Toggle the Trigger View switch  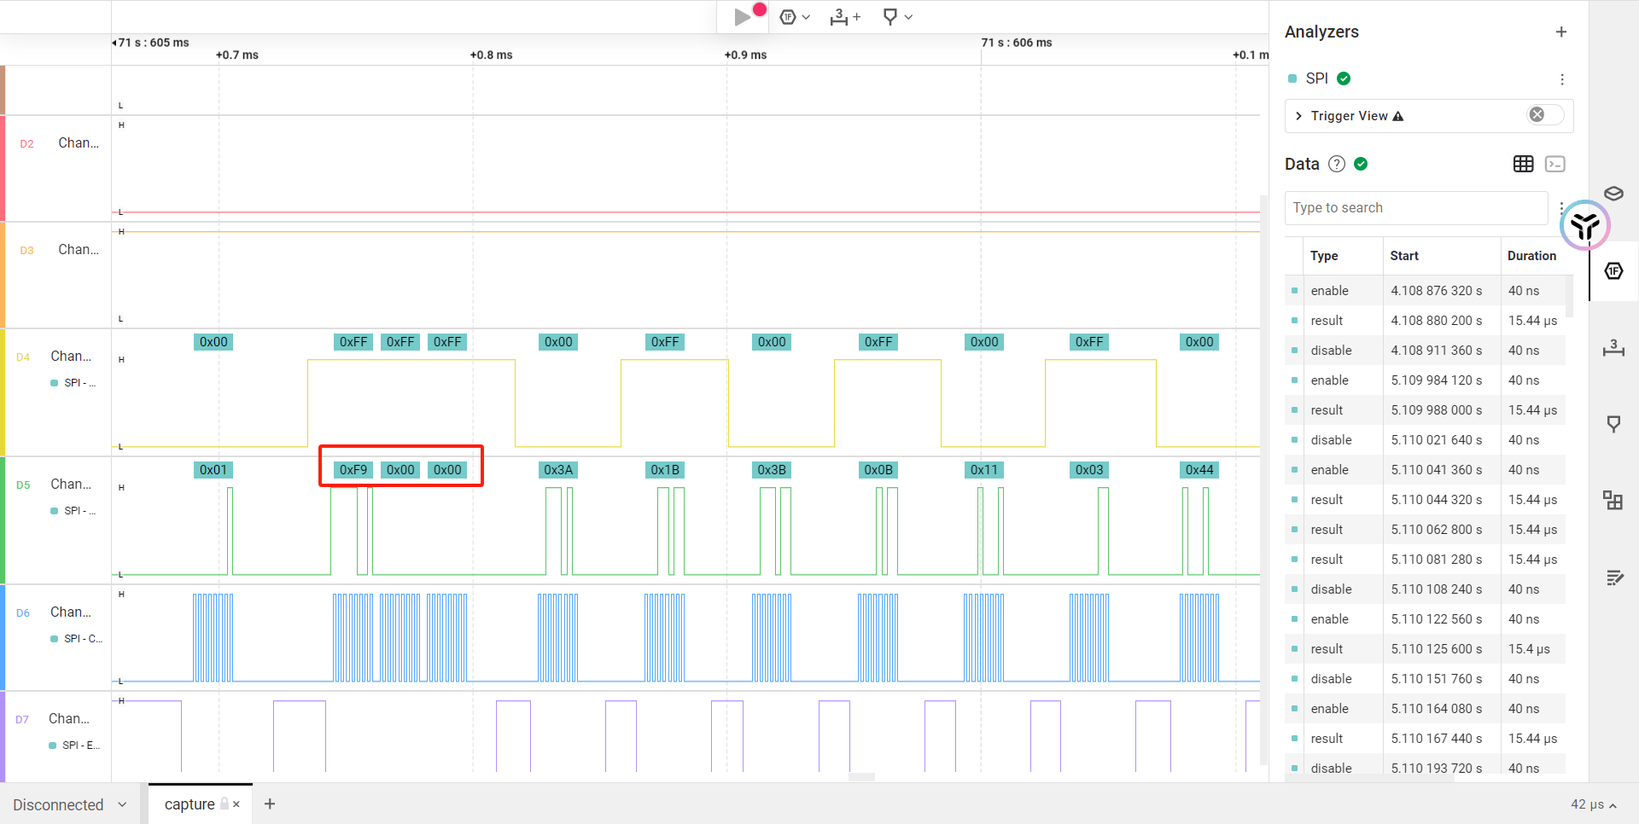click(1544, 115)
